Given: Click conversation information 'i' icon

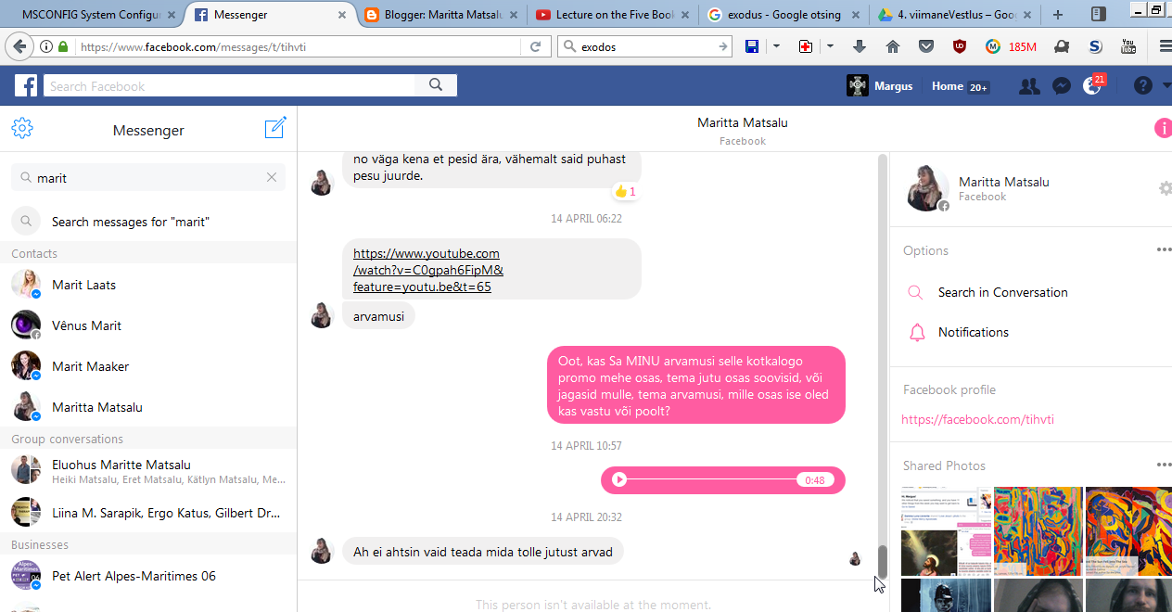Looking at the screenshot, I should (1162, 129).
